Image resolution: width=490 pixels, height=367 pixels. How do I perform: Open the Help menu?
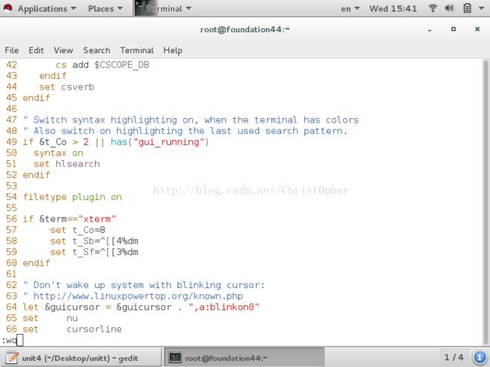click(x=173, y=50)
